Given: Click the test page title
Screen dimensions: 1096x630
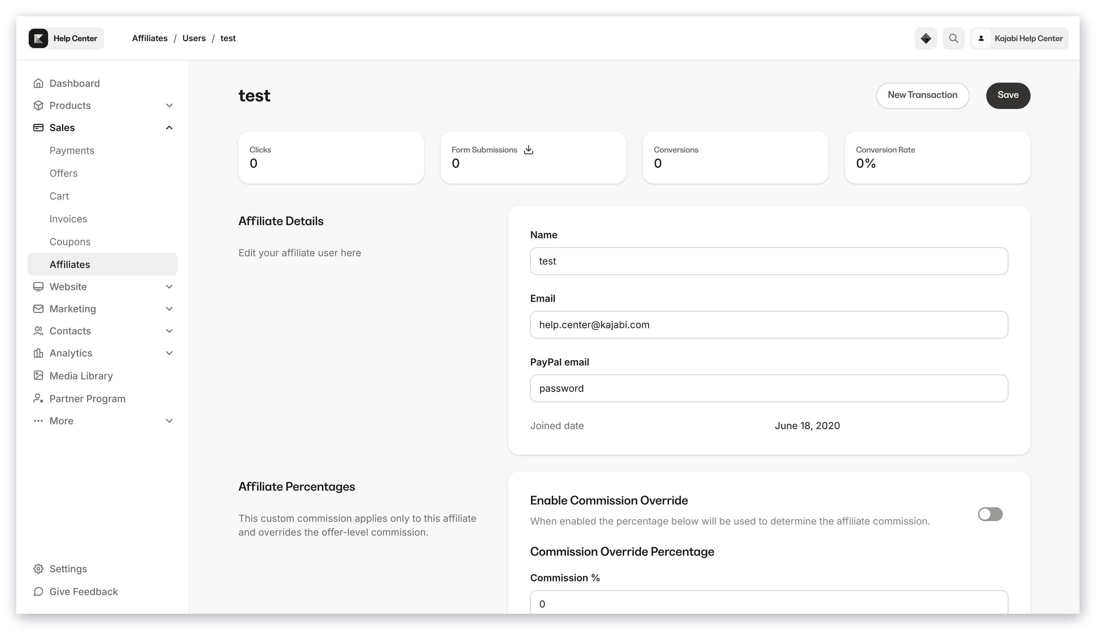Looking at the screenshot, I should pos(254,96).
